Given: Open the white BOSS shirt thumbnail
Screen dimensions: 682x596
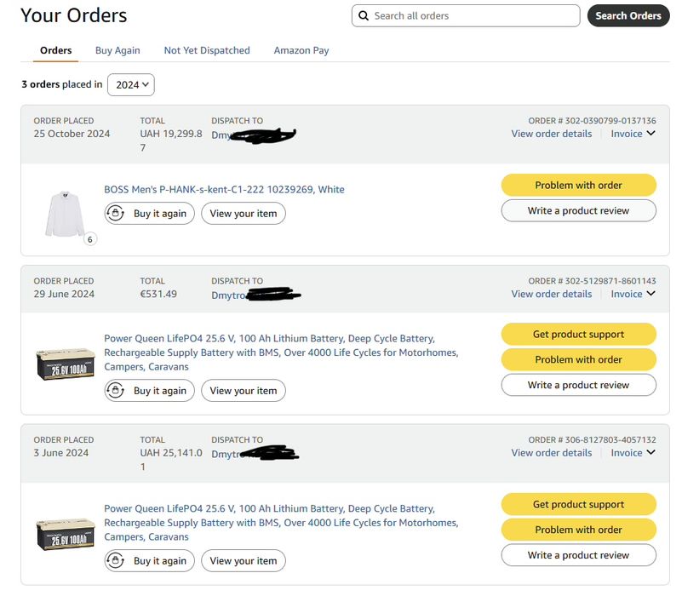Looking at the screenshot, I should pyautogui.click(x=65, y=214).
